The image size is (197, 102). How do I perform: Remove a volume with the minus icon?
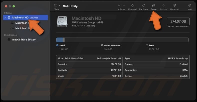click(124, 5)
